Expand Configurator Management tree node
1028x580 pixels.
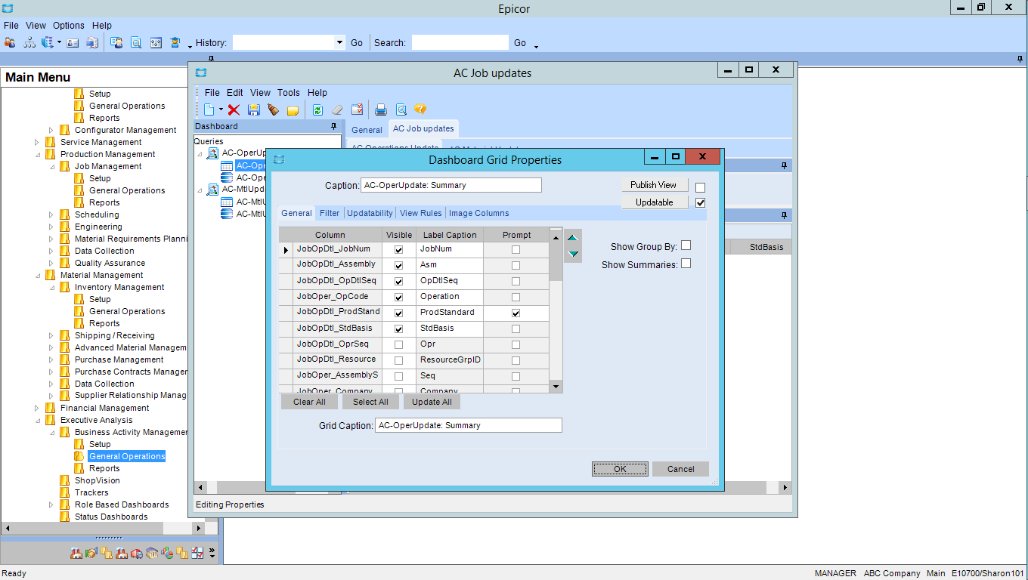51,130
